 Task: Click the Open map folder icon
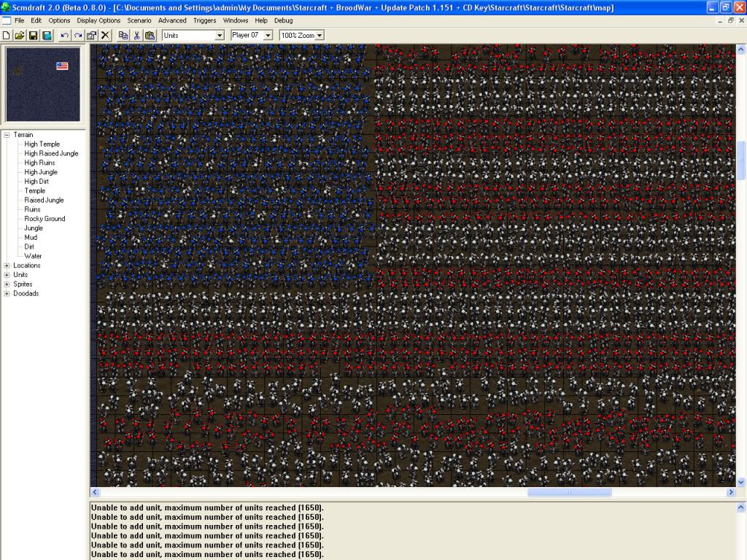click(x=20, y=35)
